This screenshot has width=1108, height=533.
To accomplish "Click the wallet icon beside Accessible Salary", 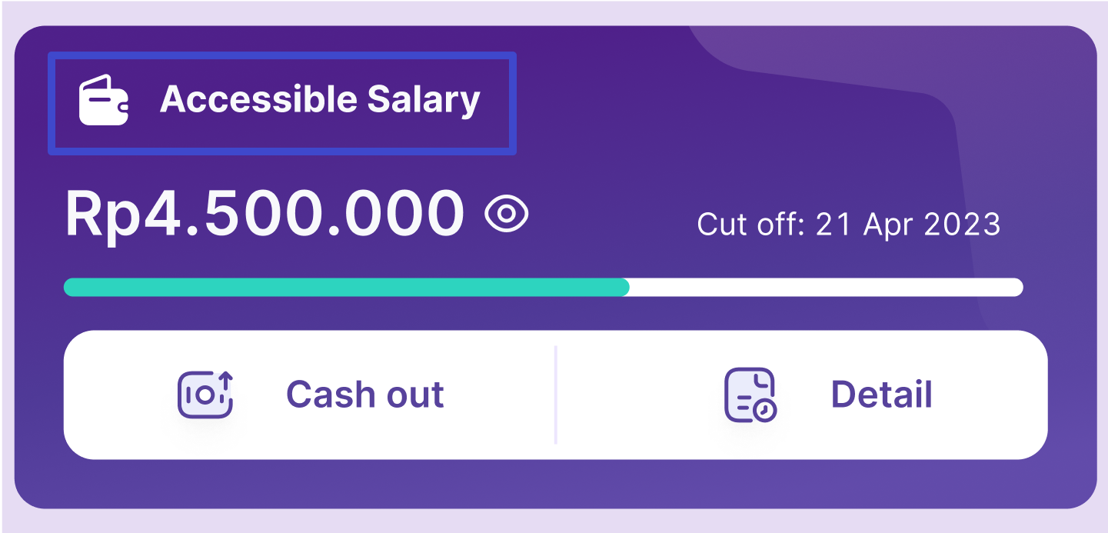I will pos(103,100).
